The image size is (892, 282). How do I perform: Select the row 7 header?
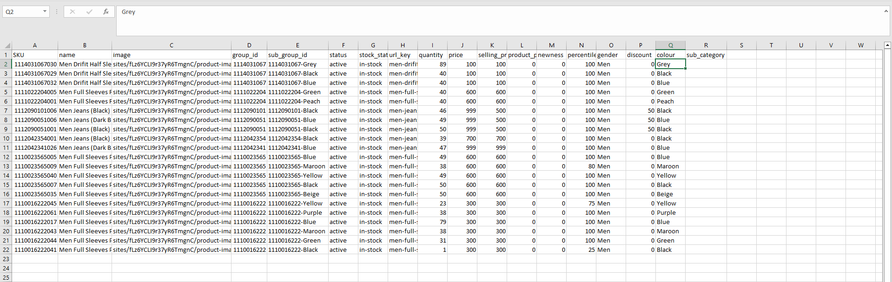(6, 111)
